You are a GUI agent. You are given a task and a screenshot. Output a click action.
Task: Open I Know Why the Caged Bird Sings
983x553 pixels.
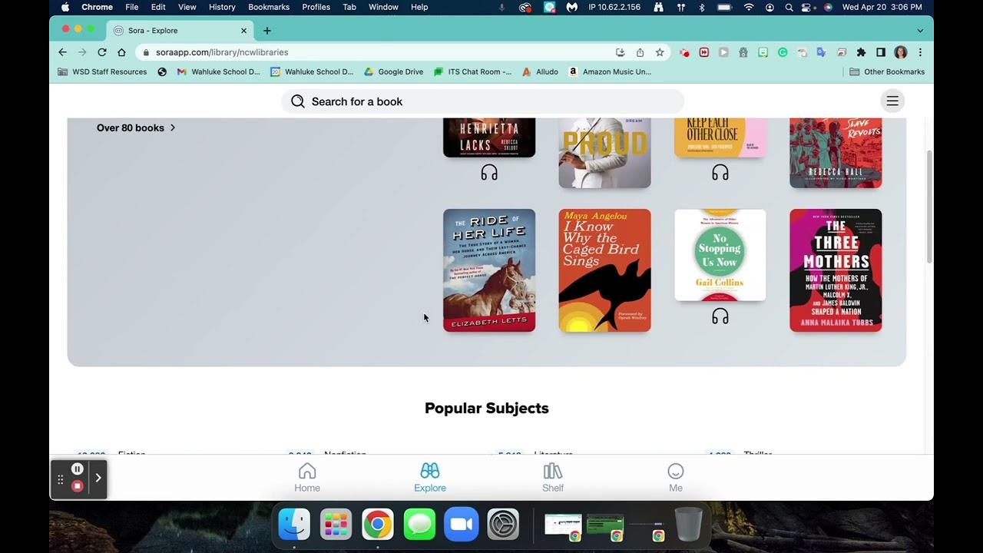click(x=604, y=270)
